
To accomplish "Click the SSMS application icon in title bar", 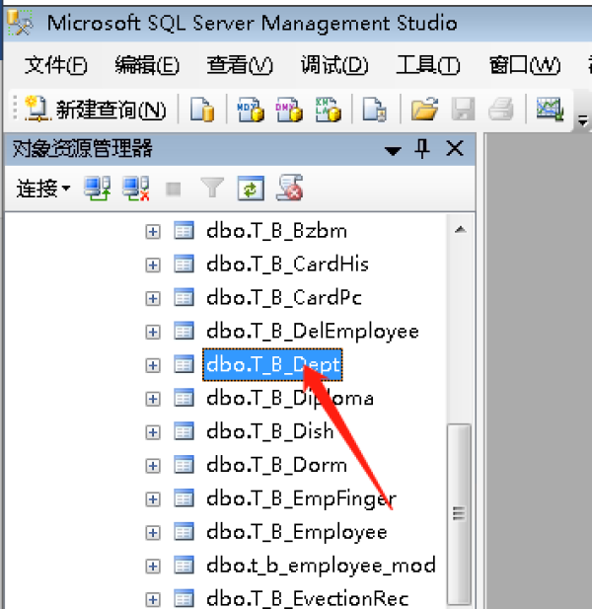I will tap(20, 23).
